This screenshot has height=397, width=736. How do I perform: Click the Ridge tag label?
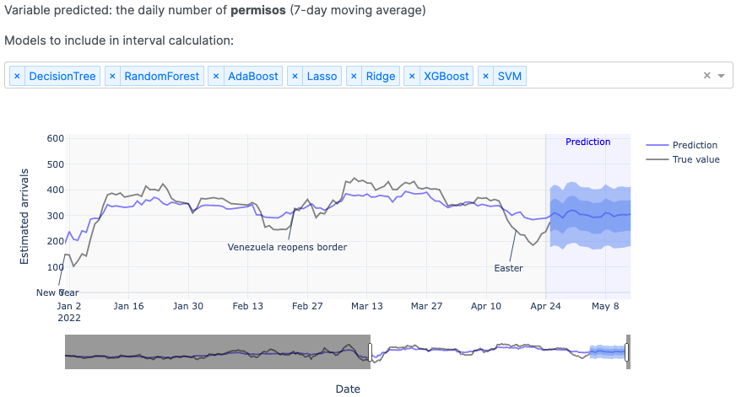381,76
